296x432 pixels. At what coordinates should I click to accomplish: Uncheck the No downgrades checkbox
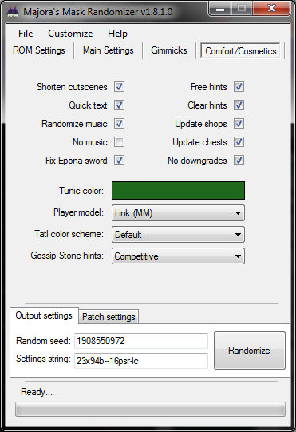tap(239, 161)
